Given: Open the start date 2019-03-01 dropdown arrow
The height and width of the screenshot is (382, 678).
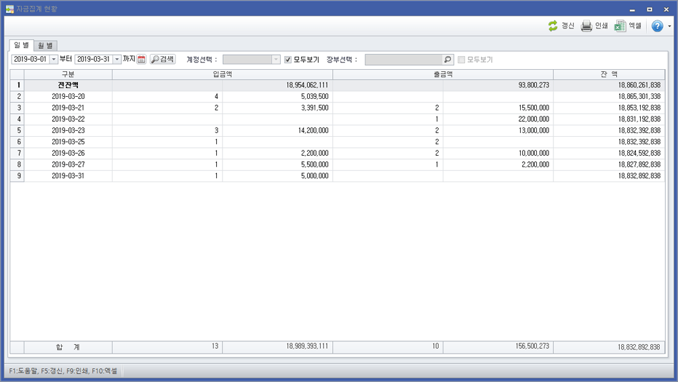Looking at the screenshot, I should coord(54,60).
